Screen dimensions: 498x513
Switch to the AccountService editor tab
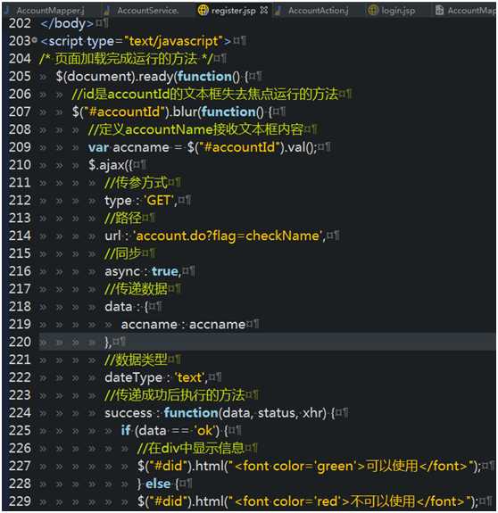point(147,11)
